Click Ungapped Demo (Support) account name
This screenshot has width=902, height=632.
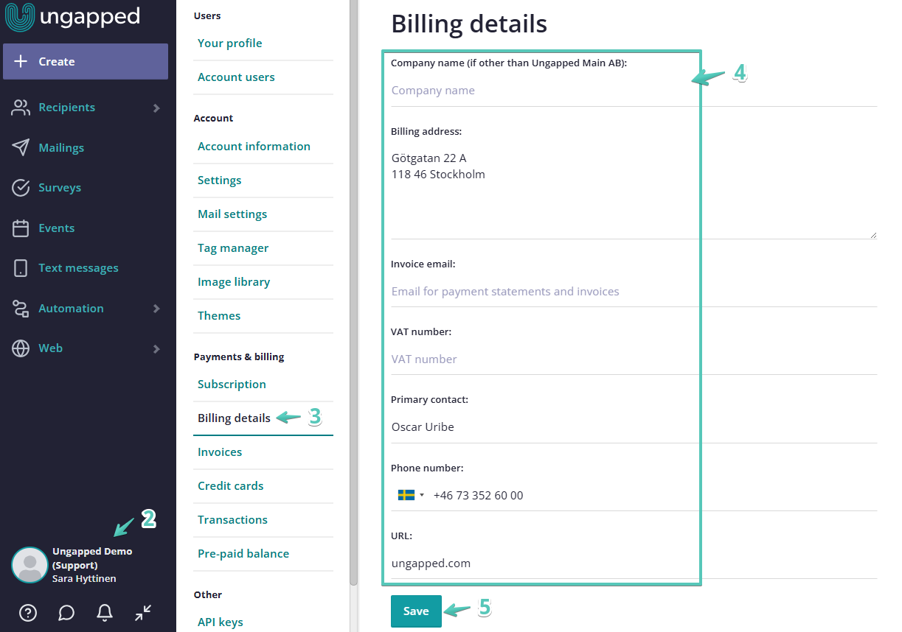pyautogui.click(x=92, y=558)
